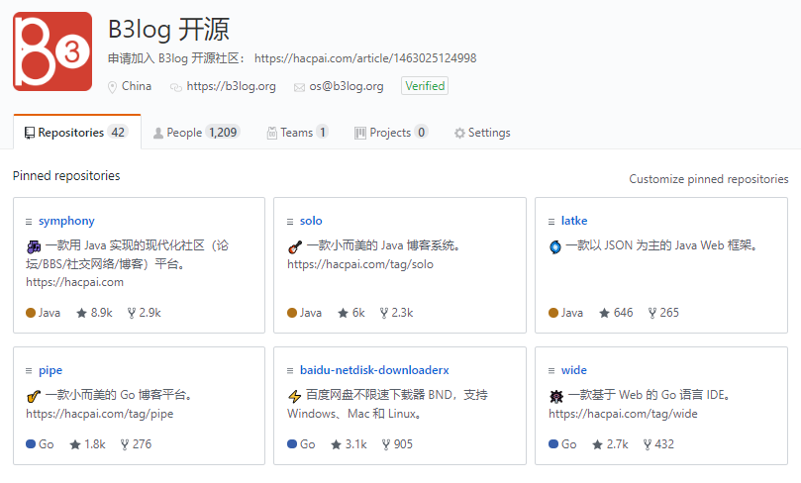The height and width of the screenshot is (483, 801).
Task: Click the symphony star count 8.9k
Action: click(x=94, y=313)
